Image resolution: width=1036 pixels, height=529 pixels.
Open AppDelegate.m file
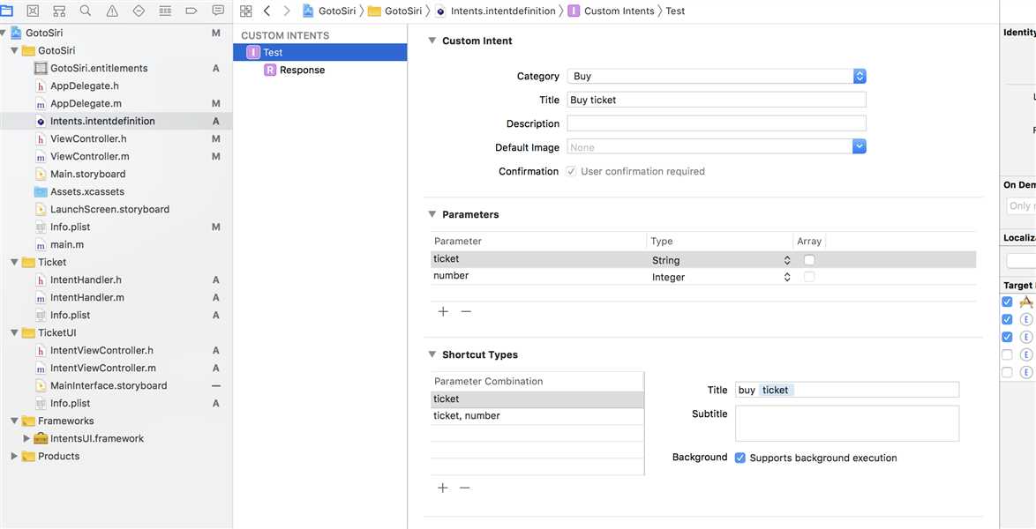pyautogui.click(x=86, y=104)
